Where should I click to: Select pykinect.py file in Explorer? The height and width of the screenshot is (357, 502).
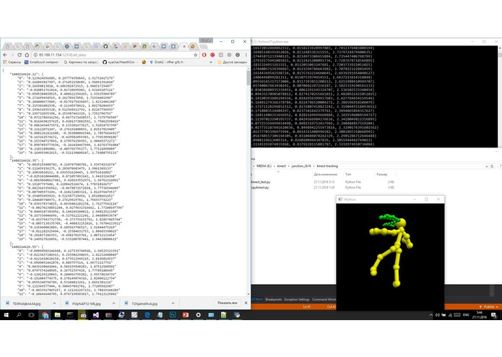point(261,187)
